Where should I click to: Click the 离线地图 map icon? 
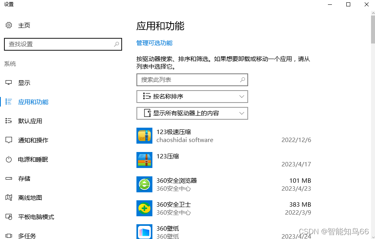(9, 198)
